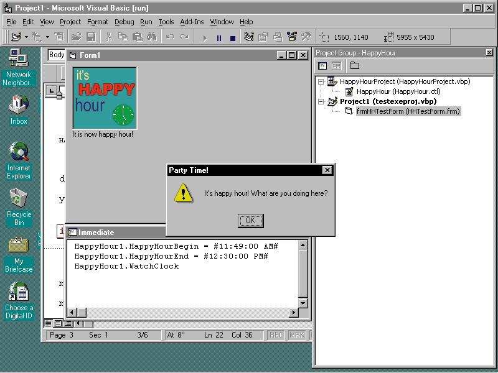Toggle REC indicator in status bar
This screenshot has height=373, width=498.
(276, 335)
